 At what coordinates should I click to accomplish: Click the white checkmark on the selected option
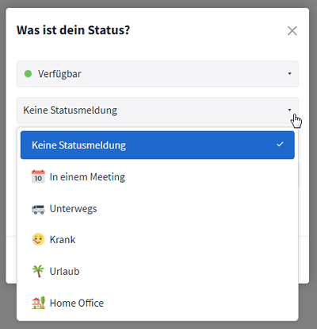pyautogui.click(x=280, y=145)
